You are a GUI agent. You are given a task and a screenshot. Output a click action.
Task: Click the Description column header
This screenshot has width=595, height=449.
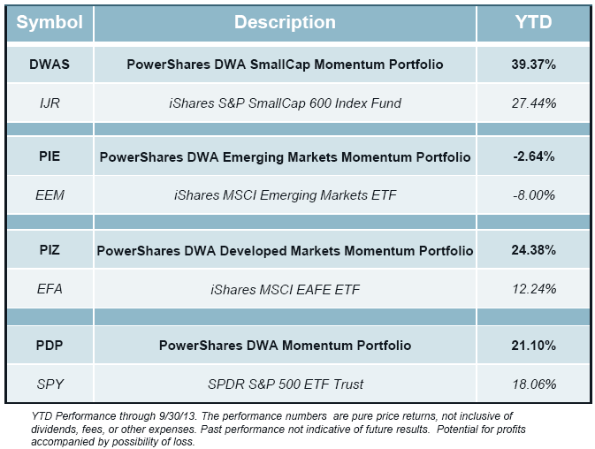point(285,22)
